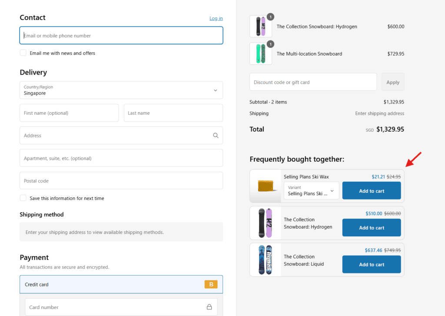Image resolution: width=445 pixels, height=316 pixels.
Task: Focus the Discount code or gift card field
Action: (x=313, y=82)
